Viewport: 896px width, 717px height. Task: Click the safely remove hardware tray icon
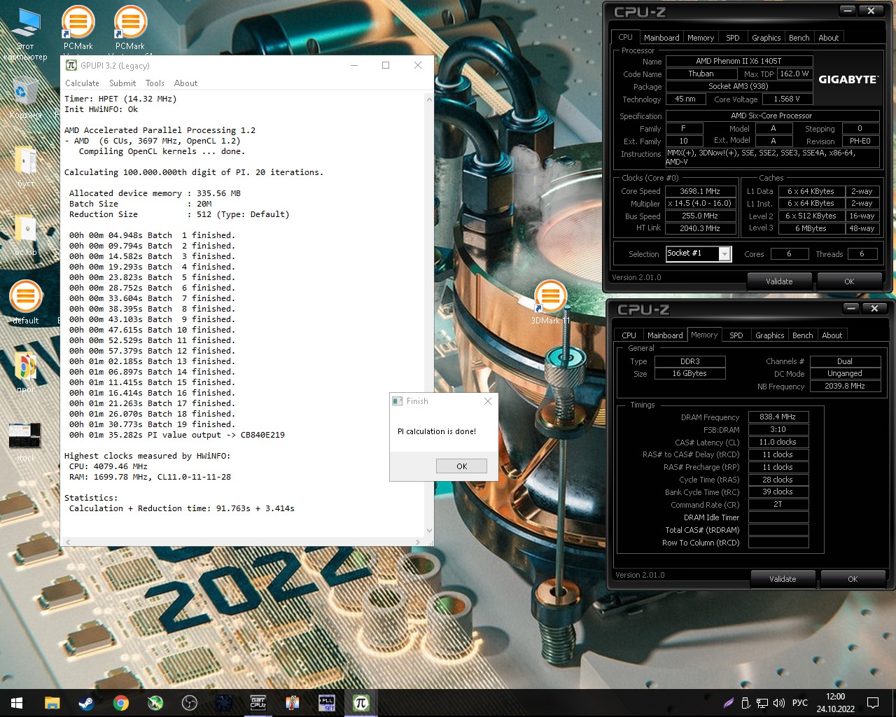(x=745, y=703)
